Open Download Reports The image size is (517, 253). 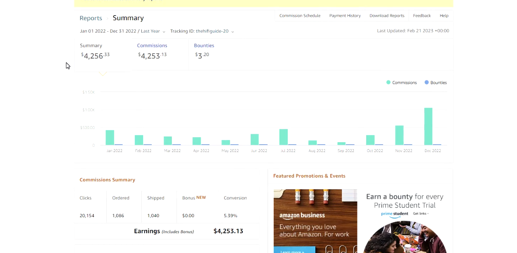pyautogui.click(x=387, y=16)
